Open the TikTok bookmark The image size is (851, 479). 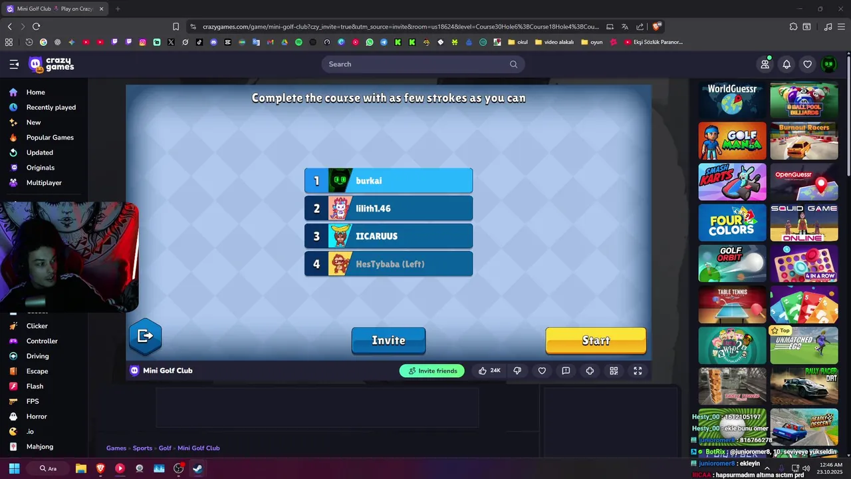coord(199,42)
